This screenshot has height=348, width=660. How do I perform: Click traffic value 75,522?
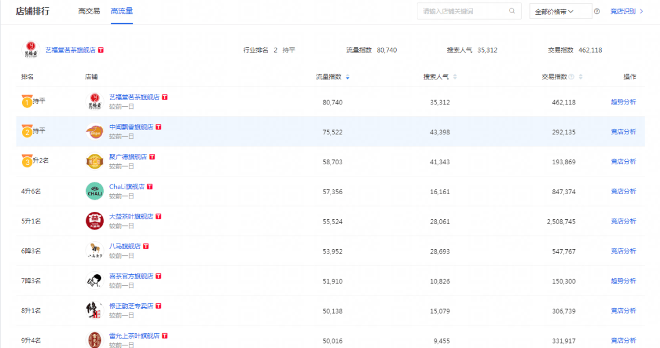(332, 132)
